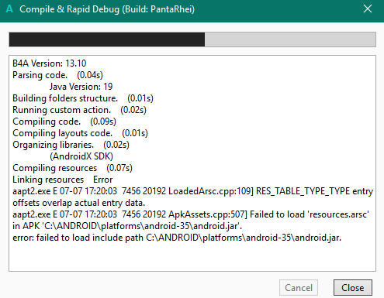Screen dimensions: 384x298
Task: Click the dark filled part of the progress bar
Action: coord(107,39)
